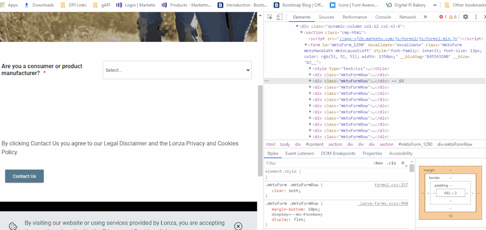Expand the style type text/css node
The image size is (486, 230).
pyautogui.click(x=310, y=69)
